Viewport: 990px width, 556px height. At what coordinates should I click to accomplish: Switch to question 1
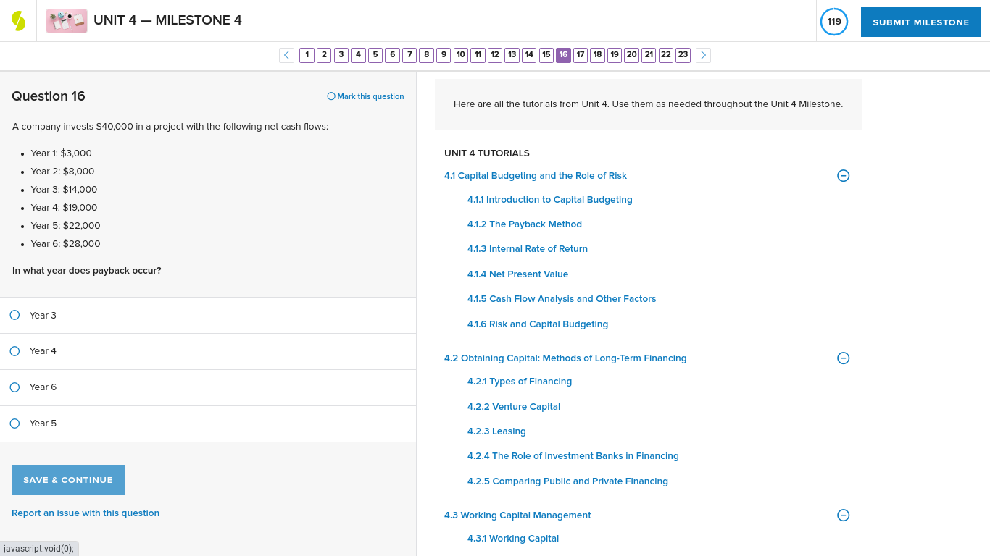307,54
